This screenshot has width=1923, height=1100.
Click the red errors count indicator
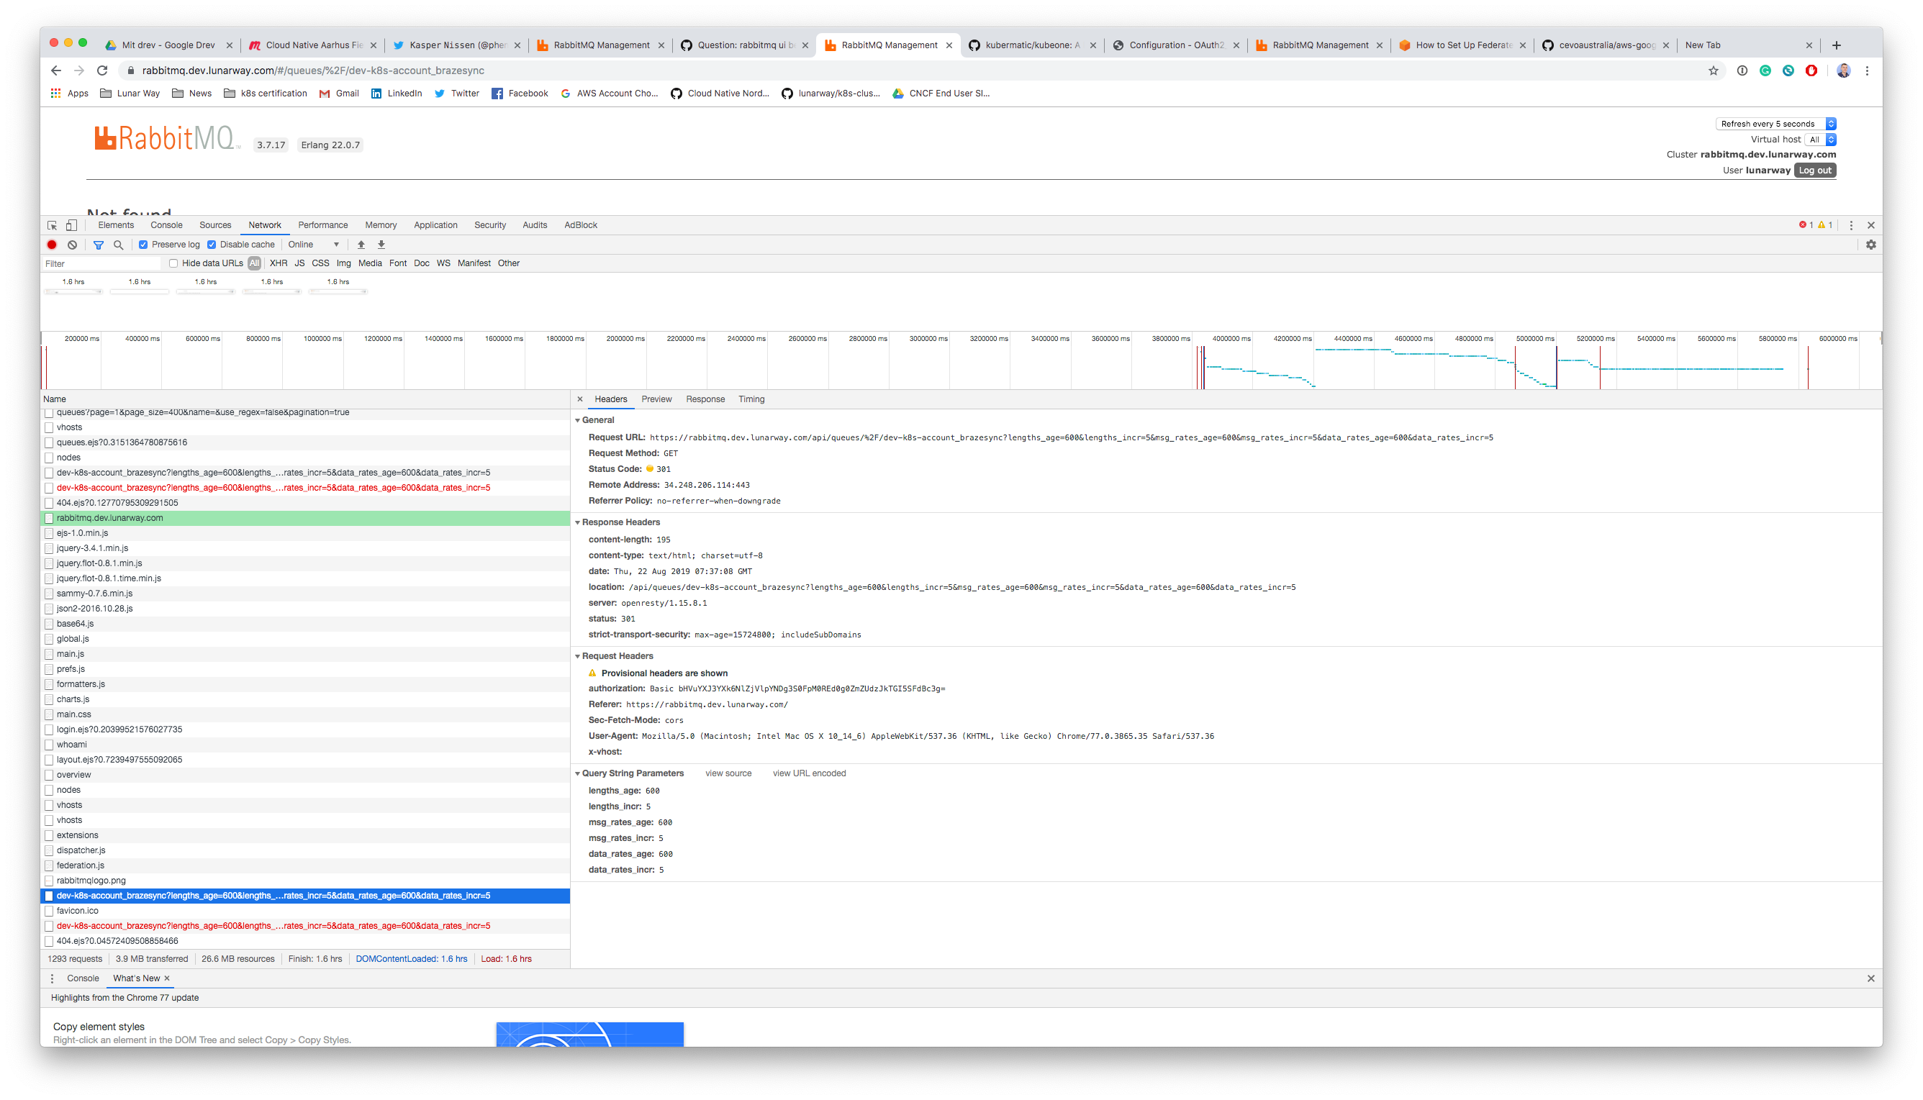[x=1806, y=225]
